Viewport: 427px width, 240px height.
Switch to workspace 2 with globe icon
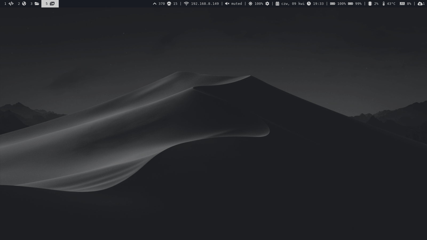(22, 3)
